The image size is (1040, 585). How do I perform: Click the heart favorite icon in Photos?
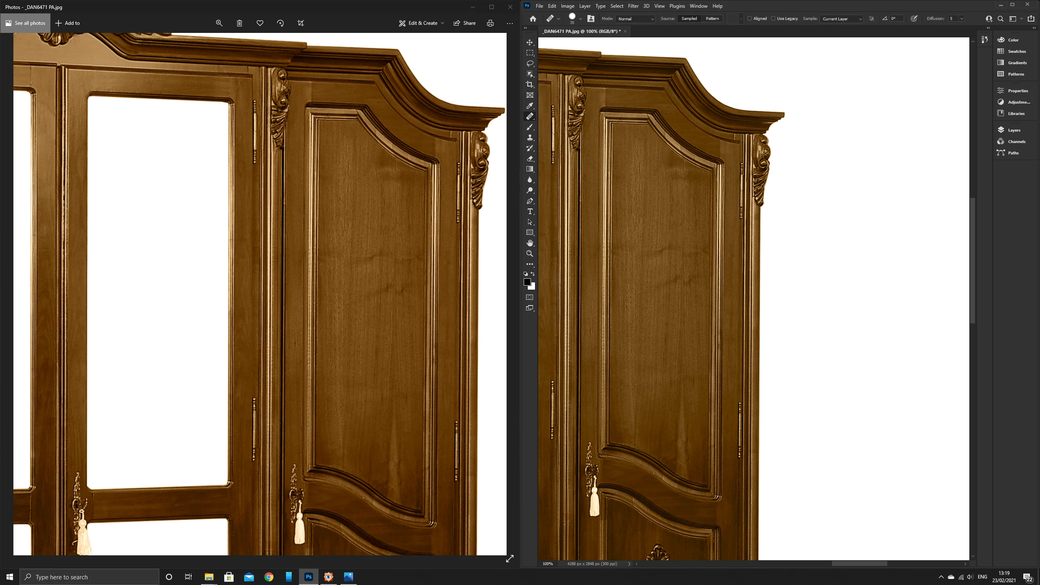260,23
